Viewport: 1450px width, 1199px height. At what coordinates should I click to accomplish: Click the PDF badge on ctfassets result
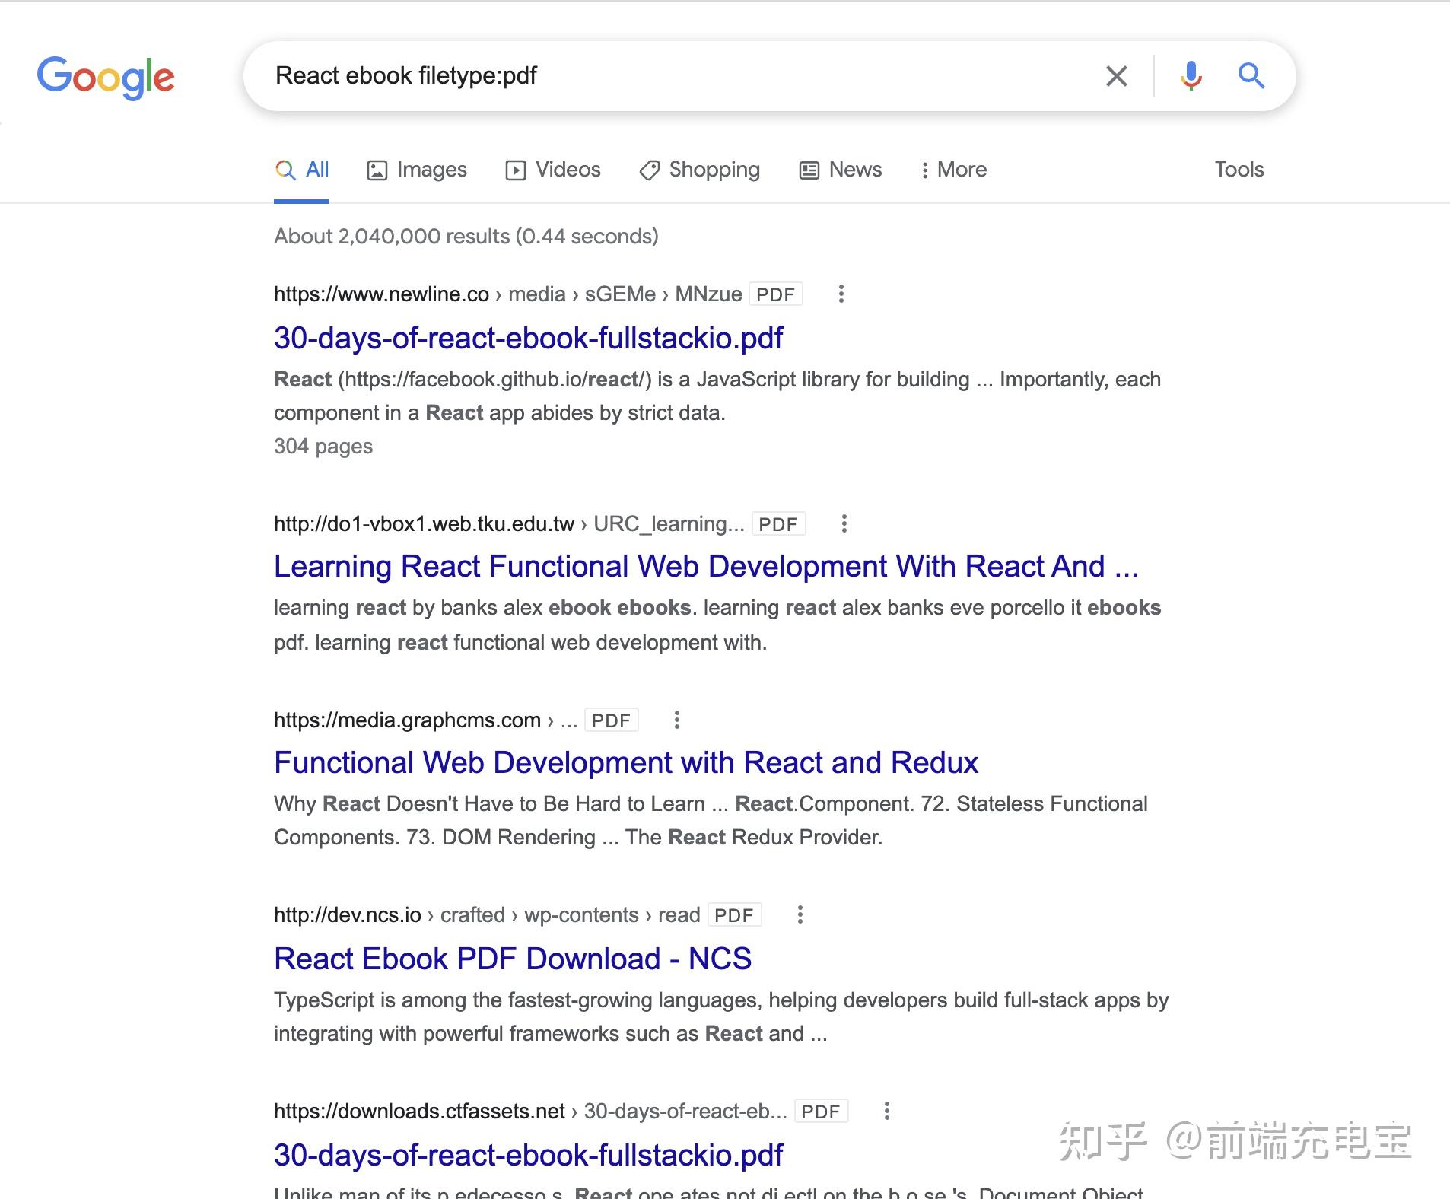click(x=821, y=1112)
